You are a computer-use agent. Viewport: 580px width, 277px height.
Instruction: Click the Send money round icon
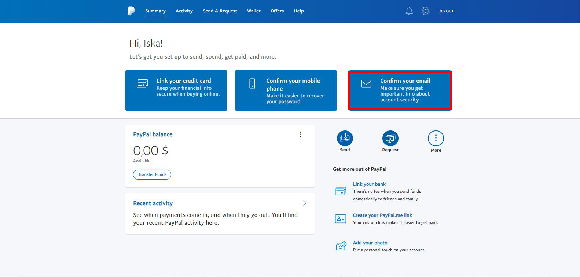tap(345, 138)
